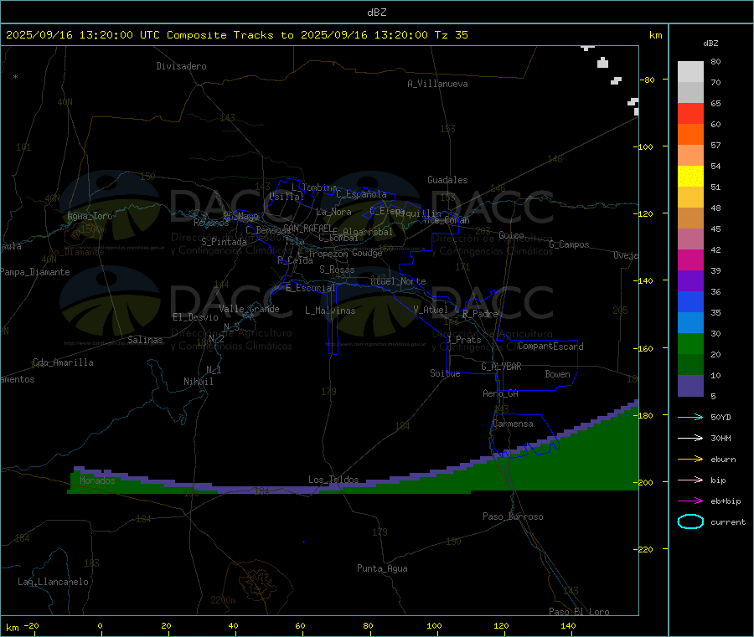
Task: Click the Paso_El_Loro map label
Action: (x=580, y=612)
